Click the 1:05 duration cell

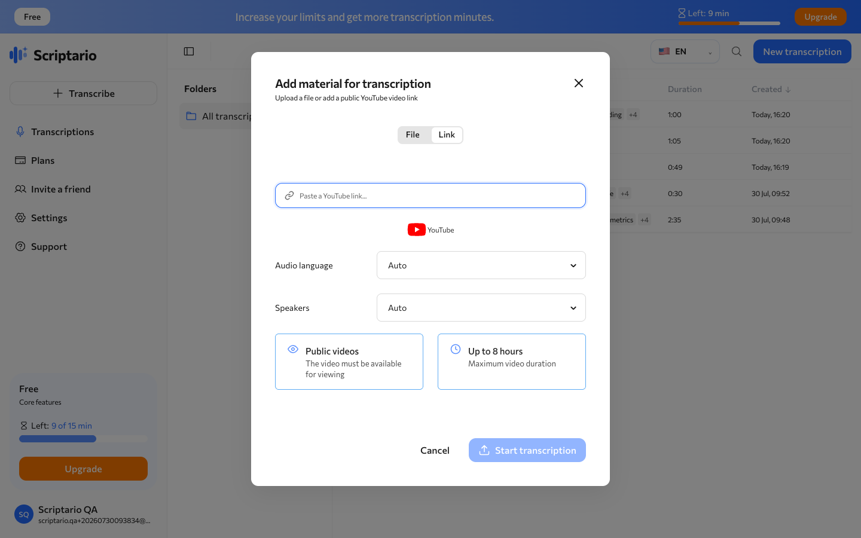(x=674, y=141)
